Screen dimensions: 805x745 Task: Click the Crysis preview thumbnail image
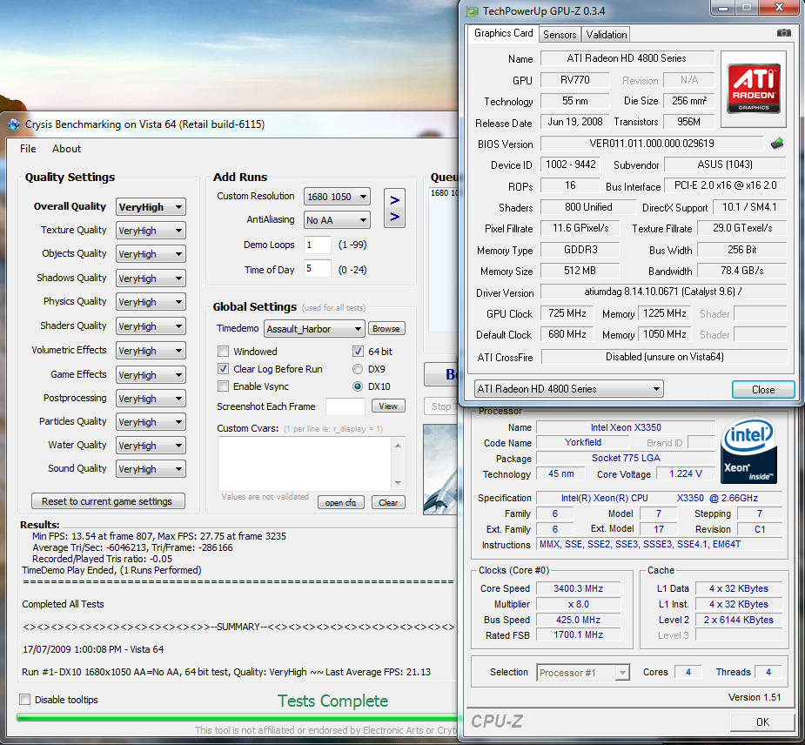tap(440, 469)
